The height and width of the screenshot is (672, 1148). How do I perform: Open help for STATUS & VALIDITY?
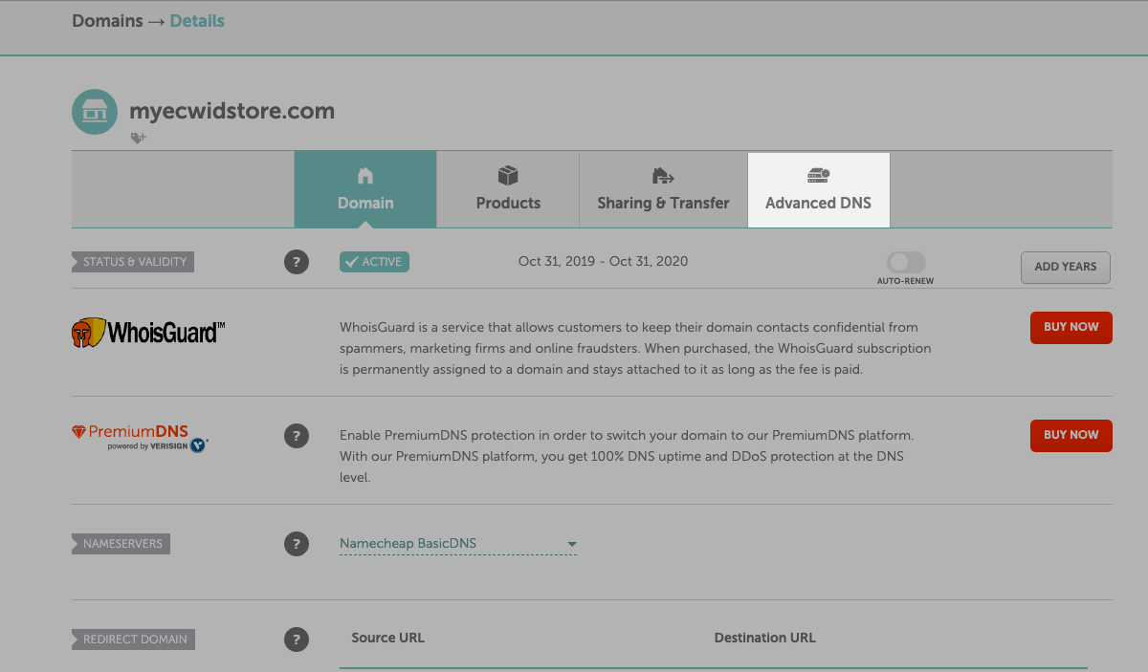coord(297,261)
